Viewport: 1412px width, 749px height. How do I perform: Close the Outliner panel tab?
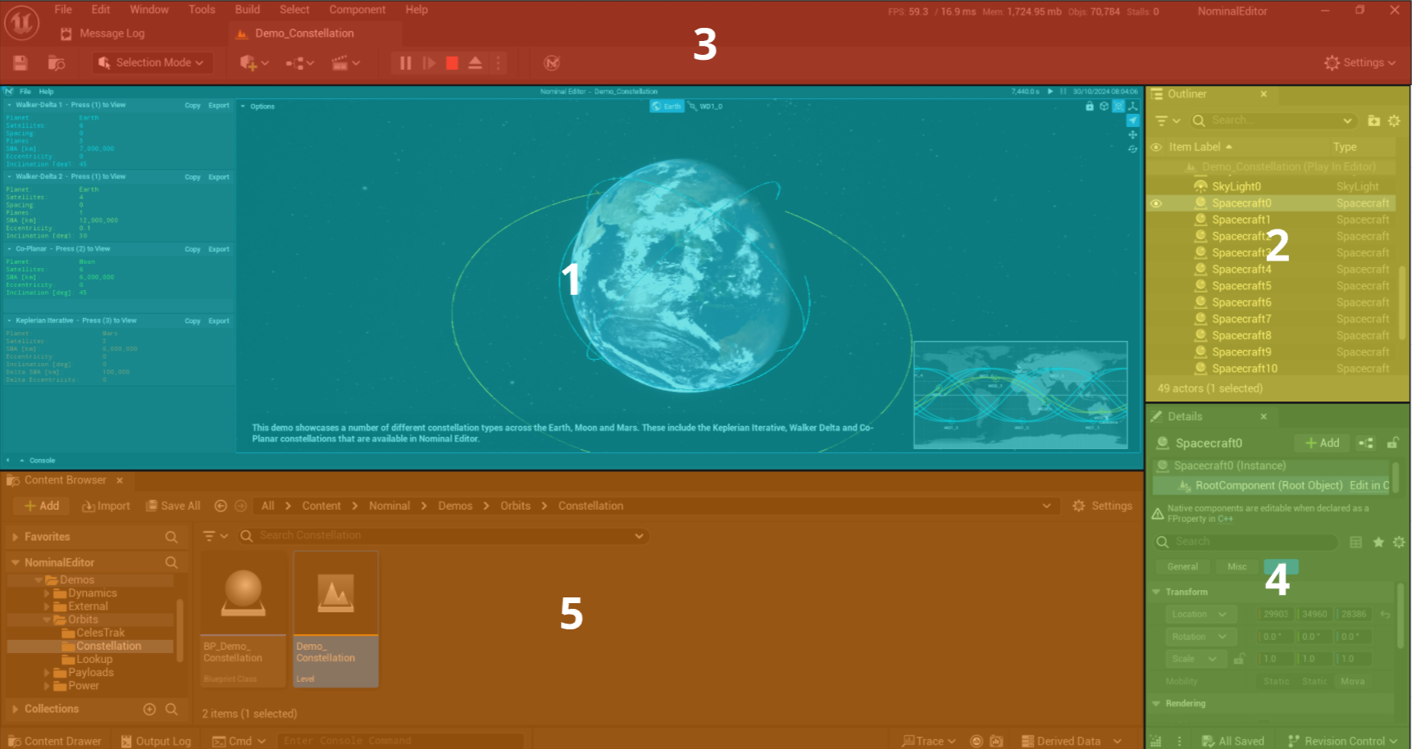[1264, 94]
